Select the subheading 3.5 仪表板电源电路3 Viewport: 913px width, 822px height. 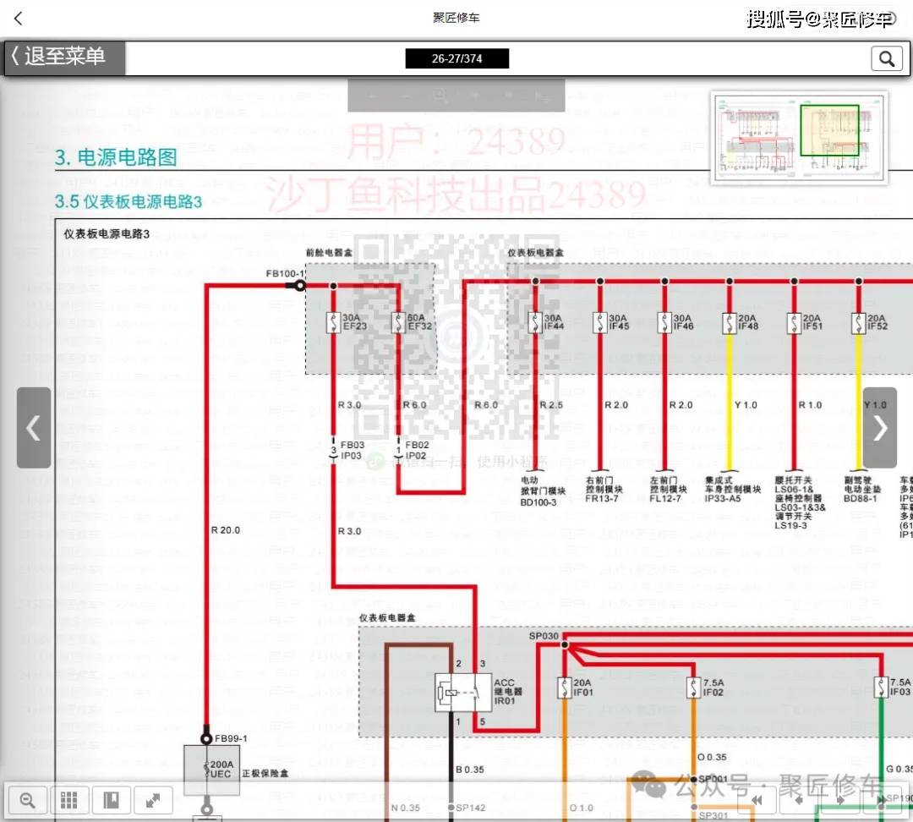[128, 201]
